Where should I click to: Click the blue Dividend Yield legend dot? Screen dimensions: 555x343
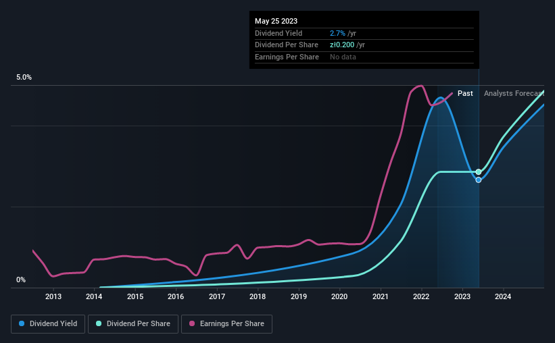click(x=22, y=323)
